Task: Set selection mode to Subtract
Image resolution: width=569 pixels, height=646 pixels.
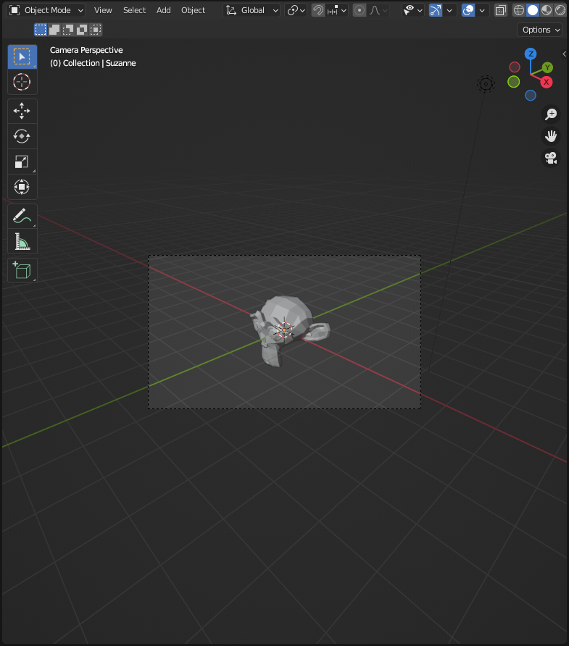Action: coord(68,30)
